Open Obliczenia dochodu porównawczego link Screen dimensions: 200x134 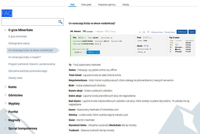tap(28, 71)
